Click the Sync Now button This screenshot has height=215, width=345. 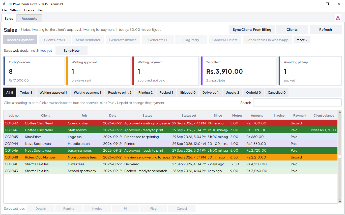[72, 50]
